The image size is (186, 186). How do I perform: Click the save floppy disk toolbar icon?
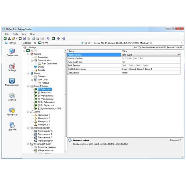click(x=24, y=38)
